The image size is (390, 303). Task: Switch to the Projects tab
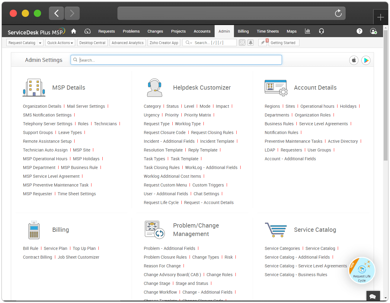[x=178, y=31]
